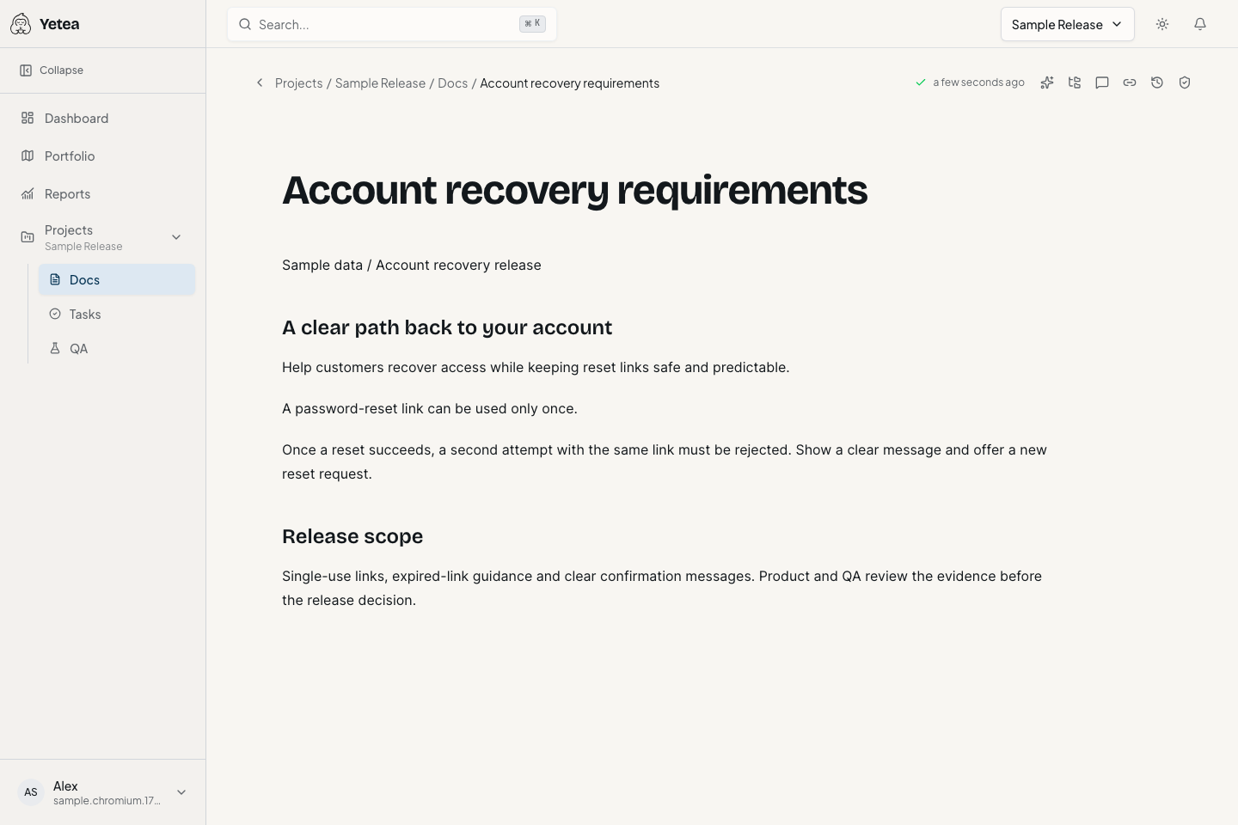Viewport: 1238px width, 825px height.
Task: Open the shield check approval icon
Action: (1185, 82)
